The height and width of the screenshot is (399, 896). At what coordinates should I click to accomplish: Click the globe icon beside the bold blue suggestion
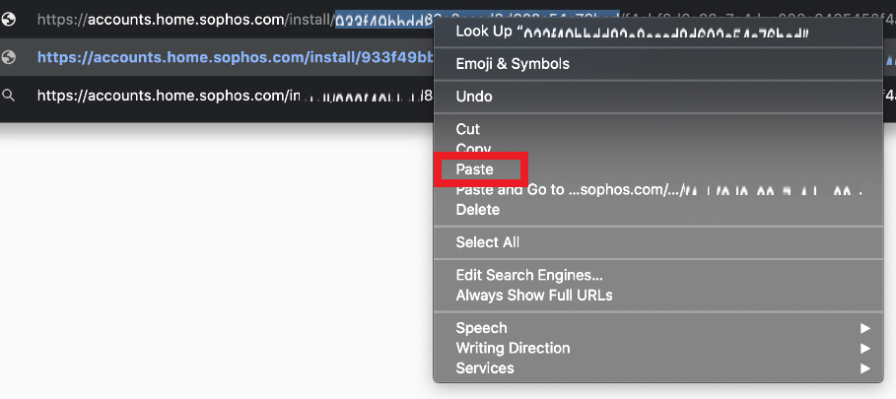coord(9,57)
